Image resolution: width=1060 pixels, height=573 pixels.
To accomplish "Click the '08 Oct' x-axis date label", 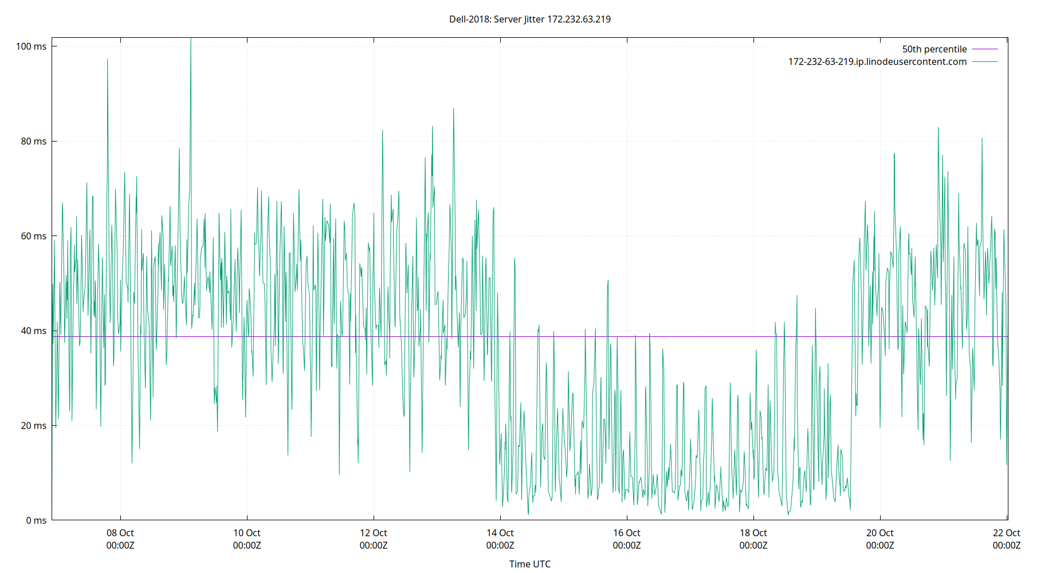I will (120, 533).
